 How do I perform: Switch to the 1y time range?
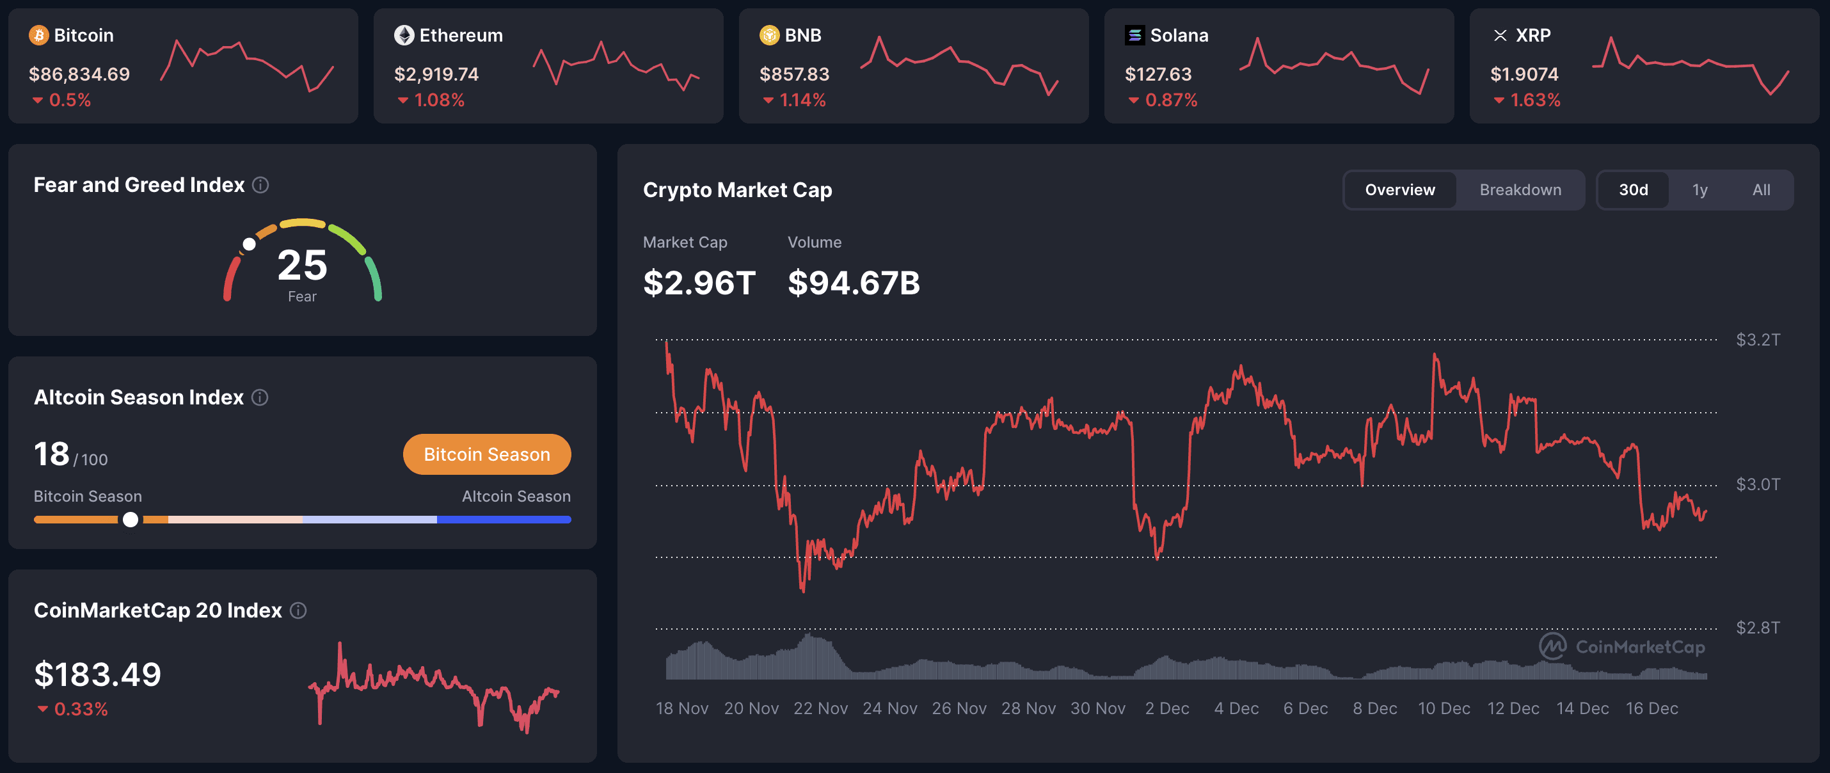[1700, 189]
